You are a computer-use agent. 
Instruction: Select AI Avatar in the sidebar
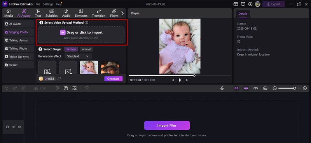tap(19, 24)
